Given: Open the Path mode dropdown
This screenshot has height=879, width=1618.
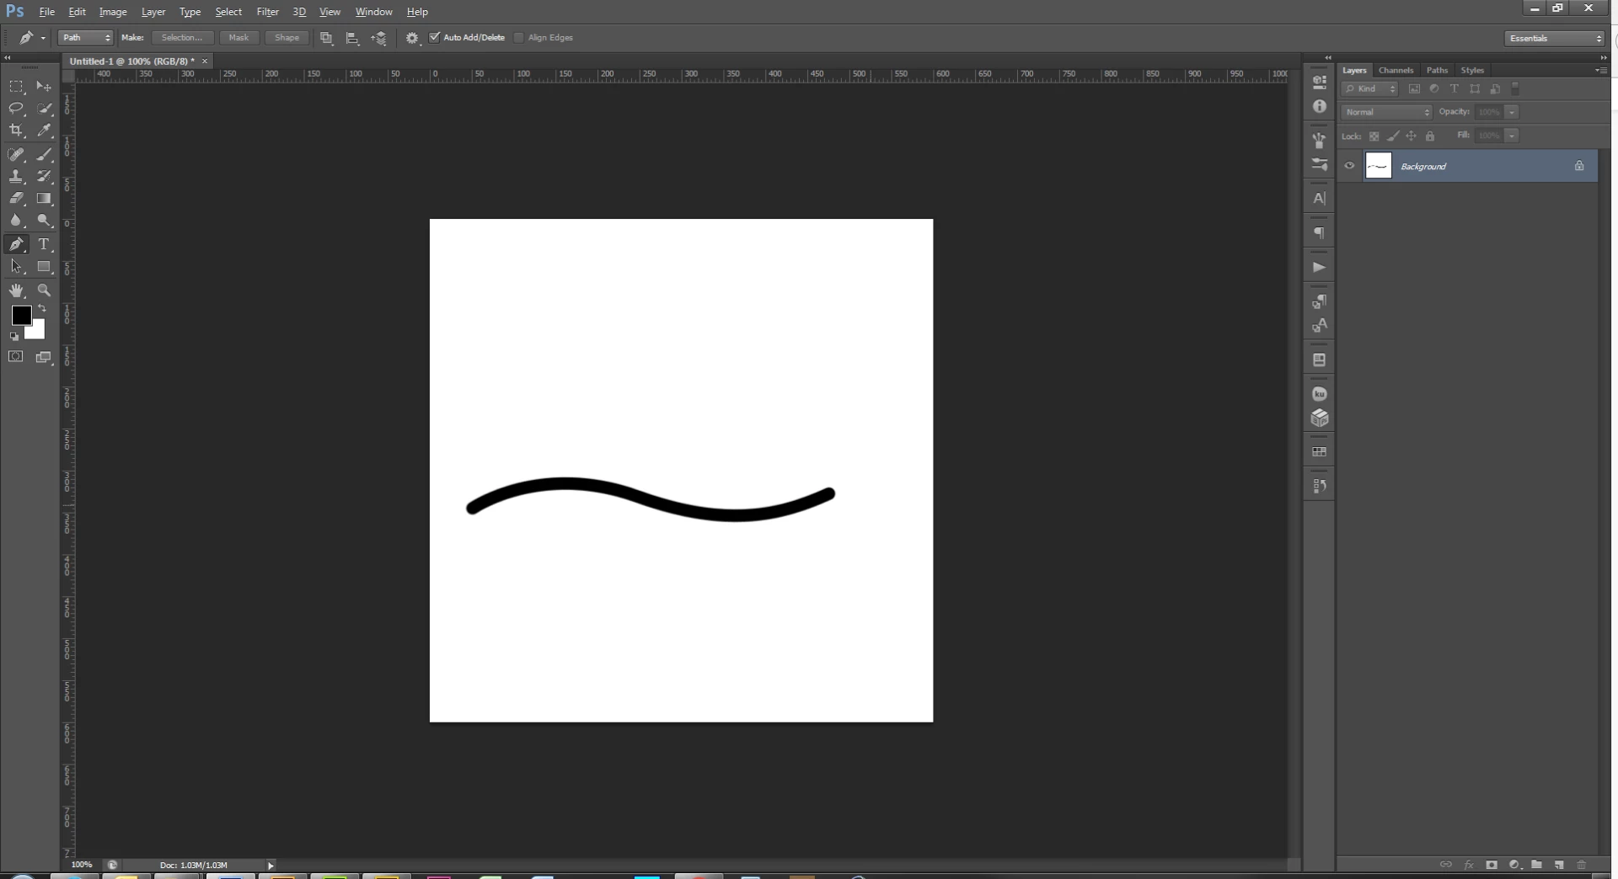Looking at the screenshot, I should pyautogui.click(x=86, y=38).
